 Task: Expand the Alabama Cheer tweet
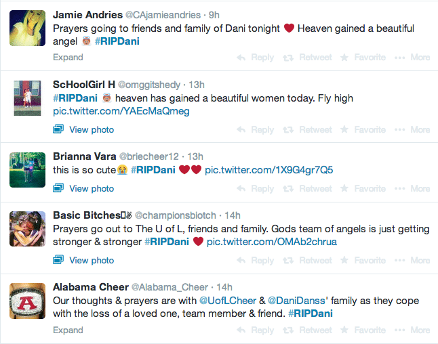click(x=68, y=330)
